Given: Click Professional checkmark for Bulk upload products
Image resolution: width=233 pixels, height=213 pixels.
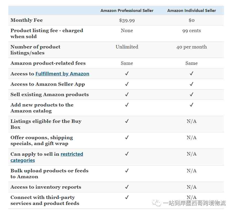Looking at the screenshot, I should coord(127,171).
